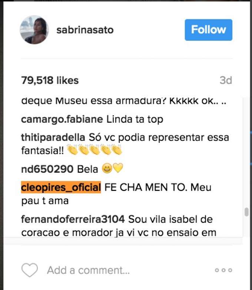The width and height of the screenshot is (252, 290).
Task: Click the 'deque Museu essa armadura' comment
Action: [x=124, y=101]
